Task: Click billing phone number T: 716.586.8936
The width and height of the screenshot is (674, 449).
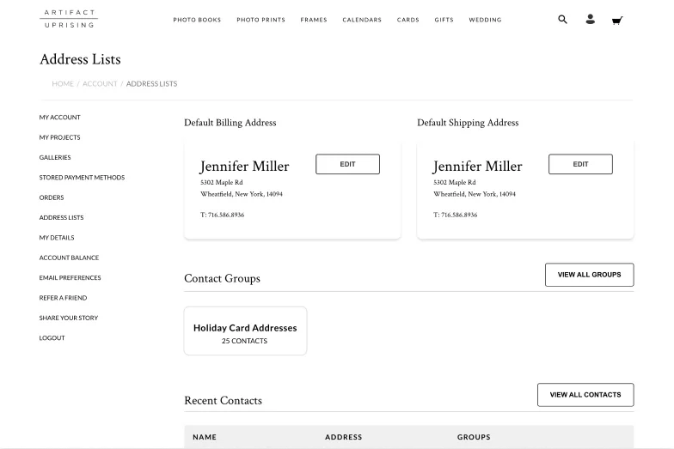Action: pyautogui.click(x=222, y=215)
